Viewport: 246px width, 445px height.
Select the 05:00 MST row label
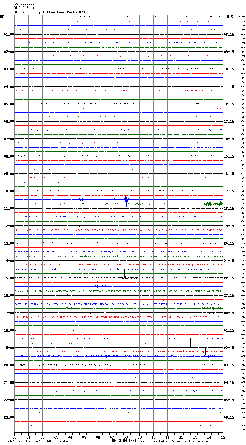9,104
